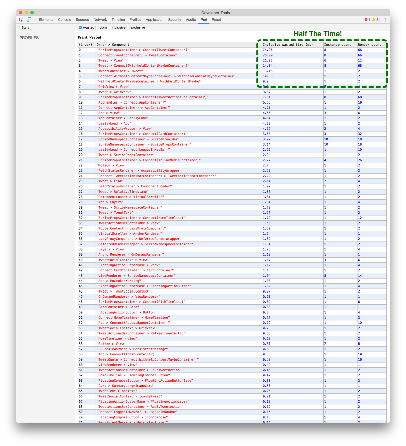The height and width of the screenshot is (446, 406).
Task: Click the 74.96 wasted time value
Action: pyautogui.click(x=267, y=50)
